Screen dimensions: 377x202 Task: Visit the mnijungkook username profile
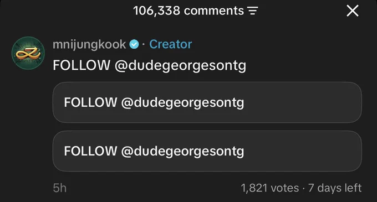point(89,45)
